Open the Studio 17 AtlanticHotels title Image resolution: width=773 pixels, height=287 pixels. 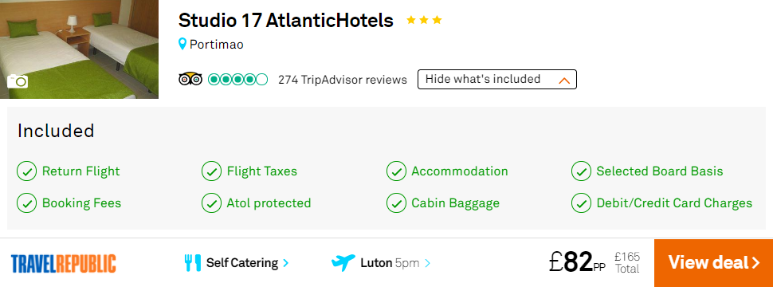click(286, 21)
